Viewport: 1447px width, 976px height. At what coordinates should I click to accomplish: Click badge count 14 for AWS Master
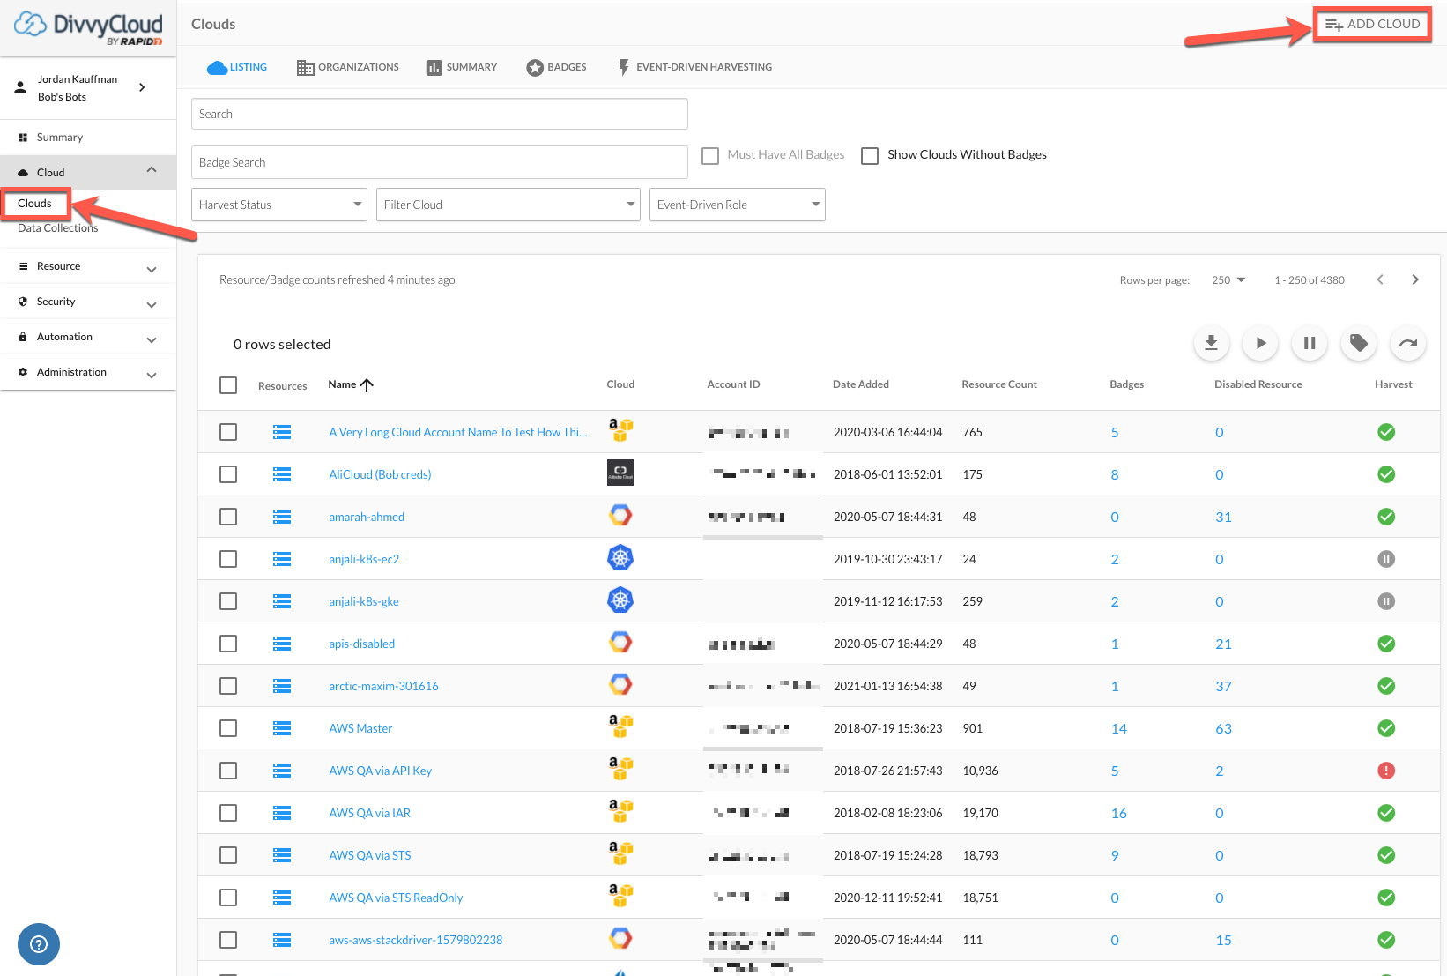pos(1118,728)
